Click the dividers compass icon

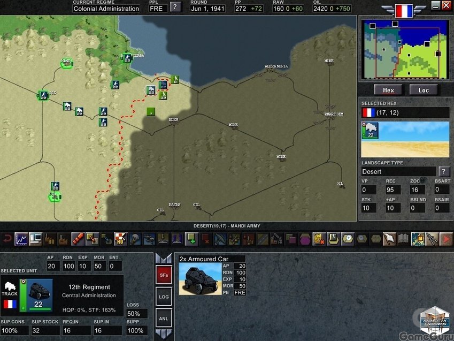click(432, 239)
